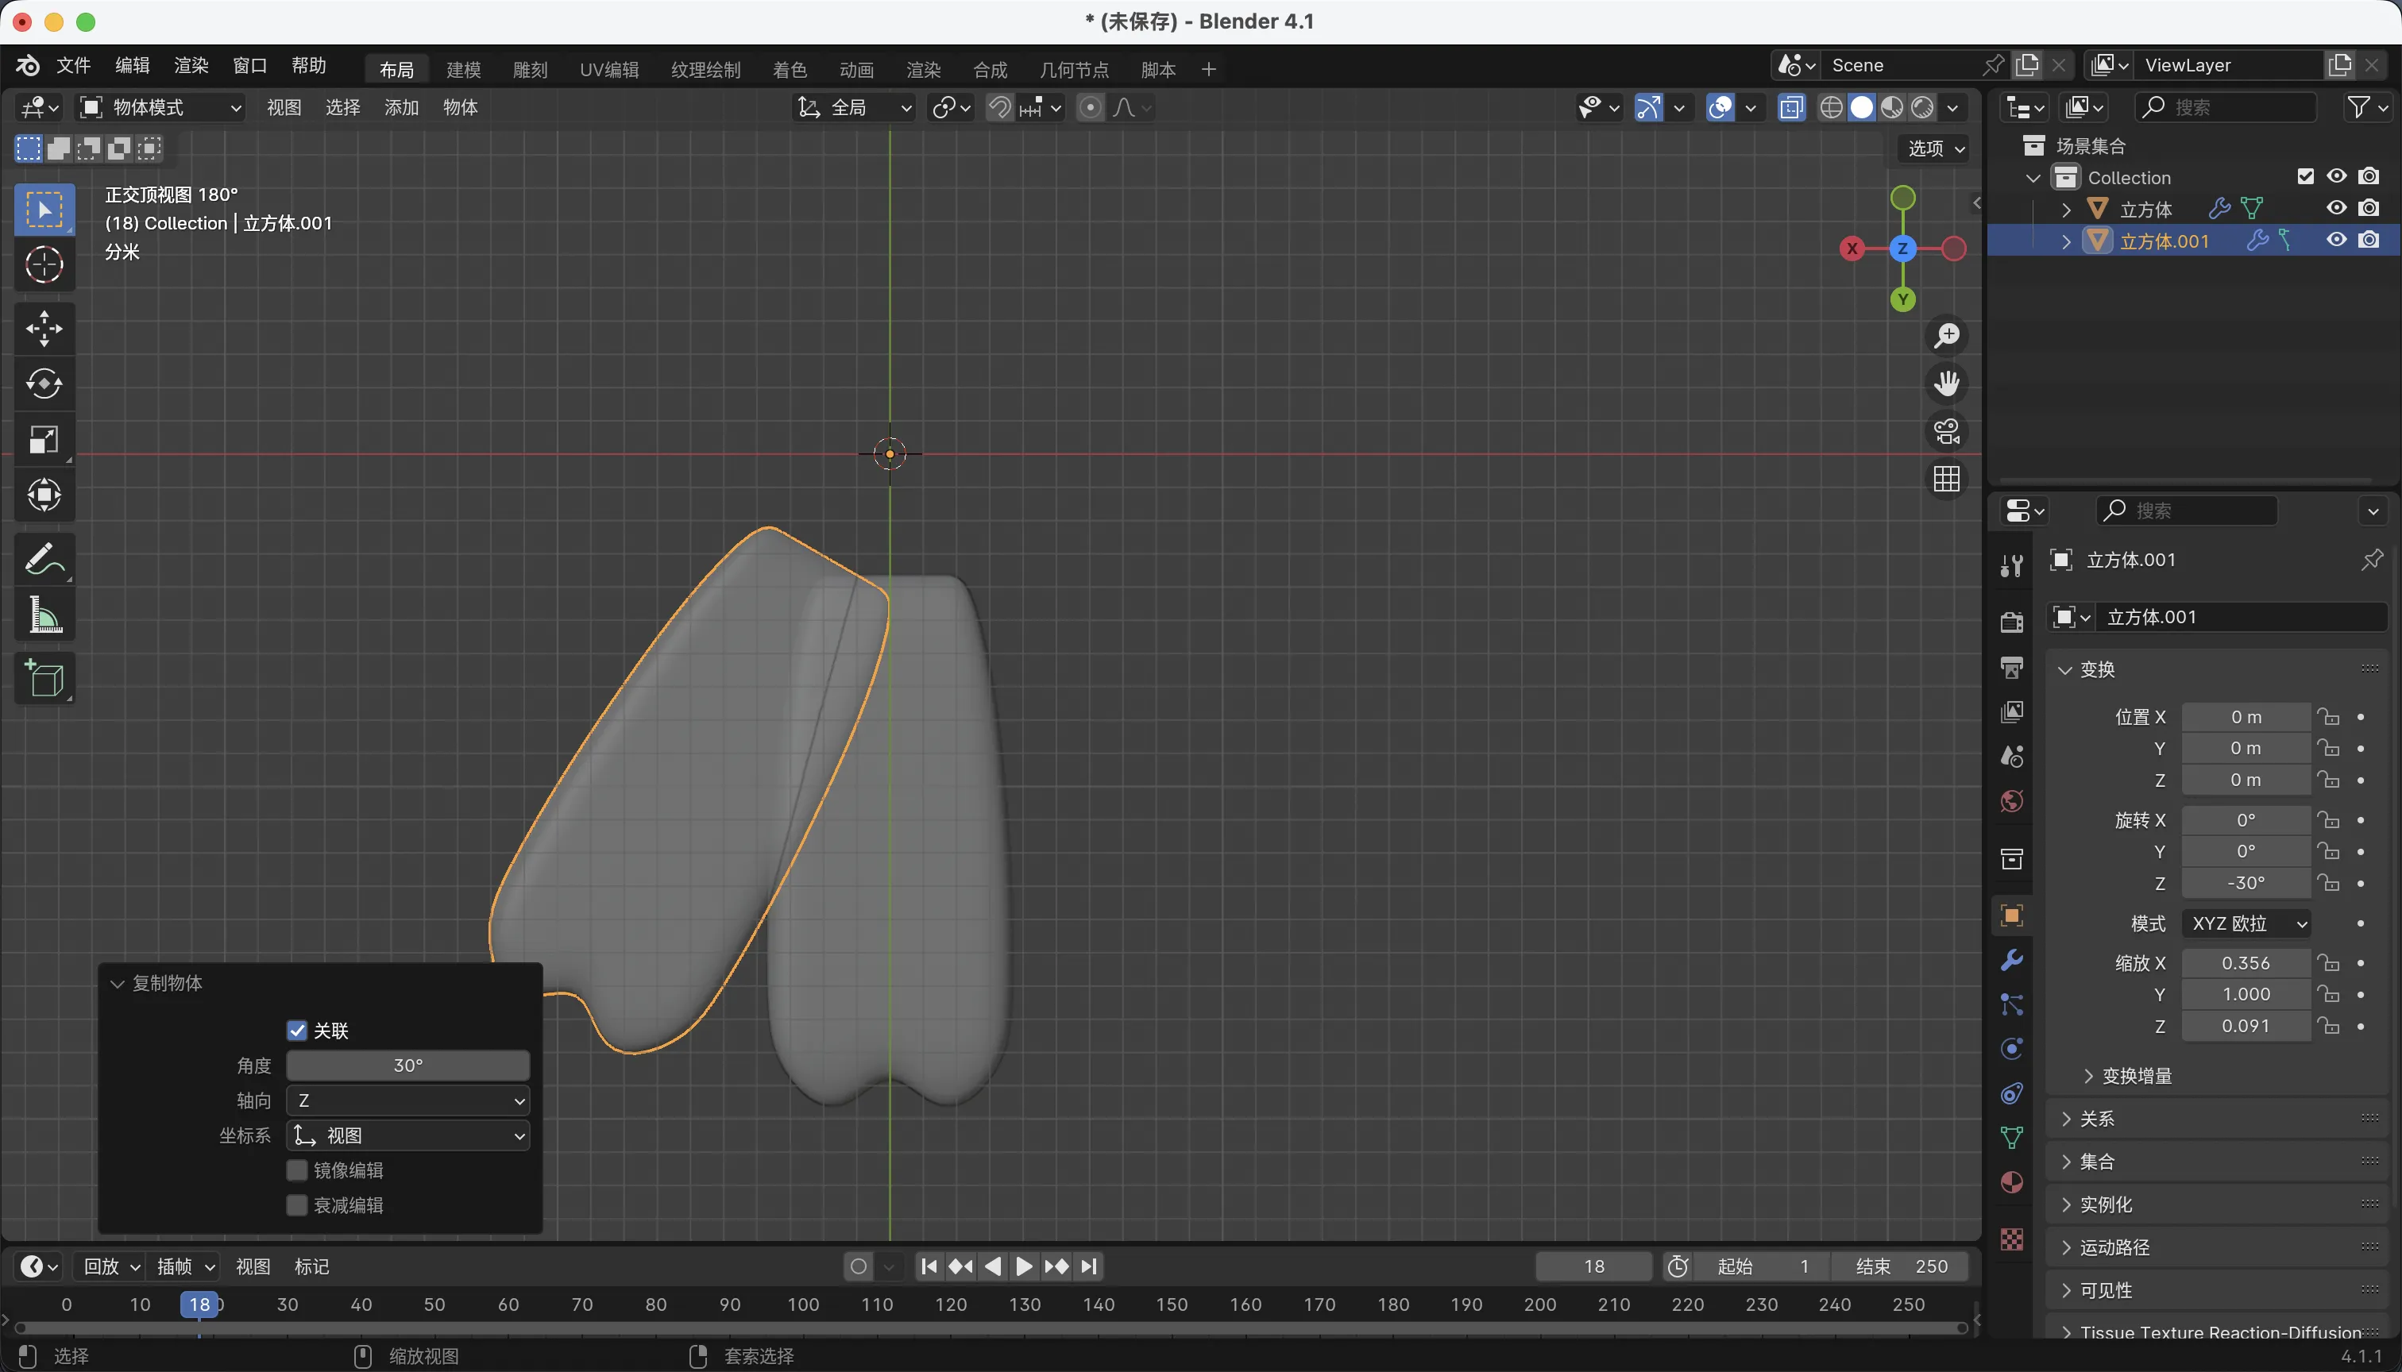The width and height of the screenshot is (2402, 1372).
Task: Open the Modifiers wrench properties tab
Action: coord(2010,960)
